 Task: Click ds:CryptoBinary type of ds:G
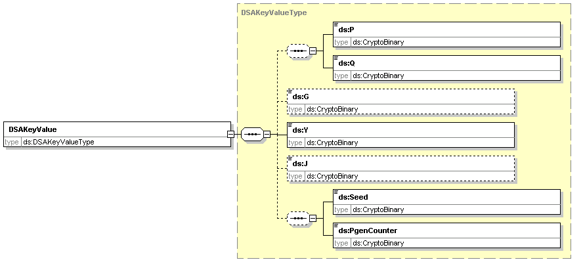[x=332, y=109]
